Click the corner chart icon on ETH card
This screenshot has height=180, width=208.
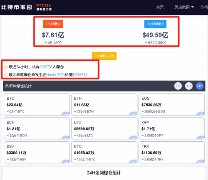point(133,113)
